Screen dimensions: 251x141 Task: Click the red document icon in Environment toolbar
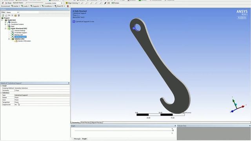[68, 6]
